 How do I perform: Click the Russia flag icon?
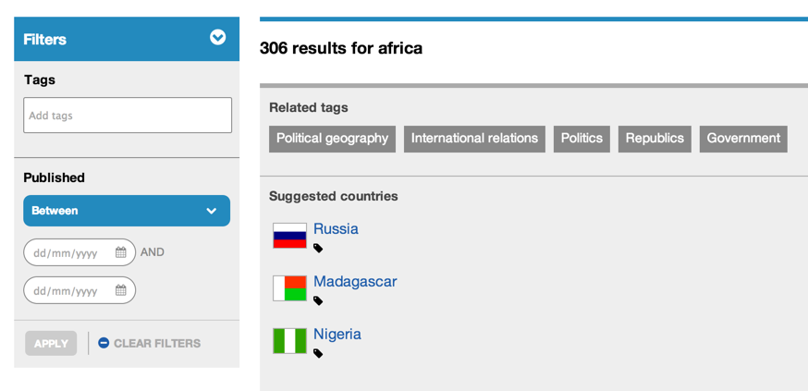coord(289,236)
